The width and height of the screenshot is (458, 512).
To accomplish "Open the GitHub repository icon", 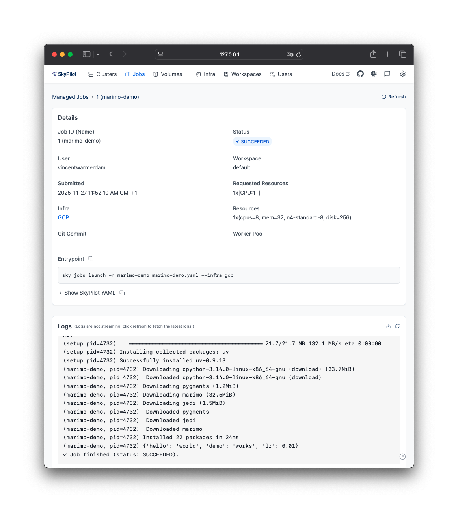I will [x=360, y=74].
